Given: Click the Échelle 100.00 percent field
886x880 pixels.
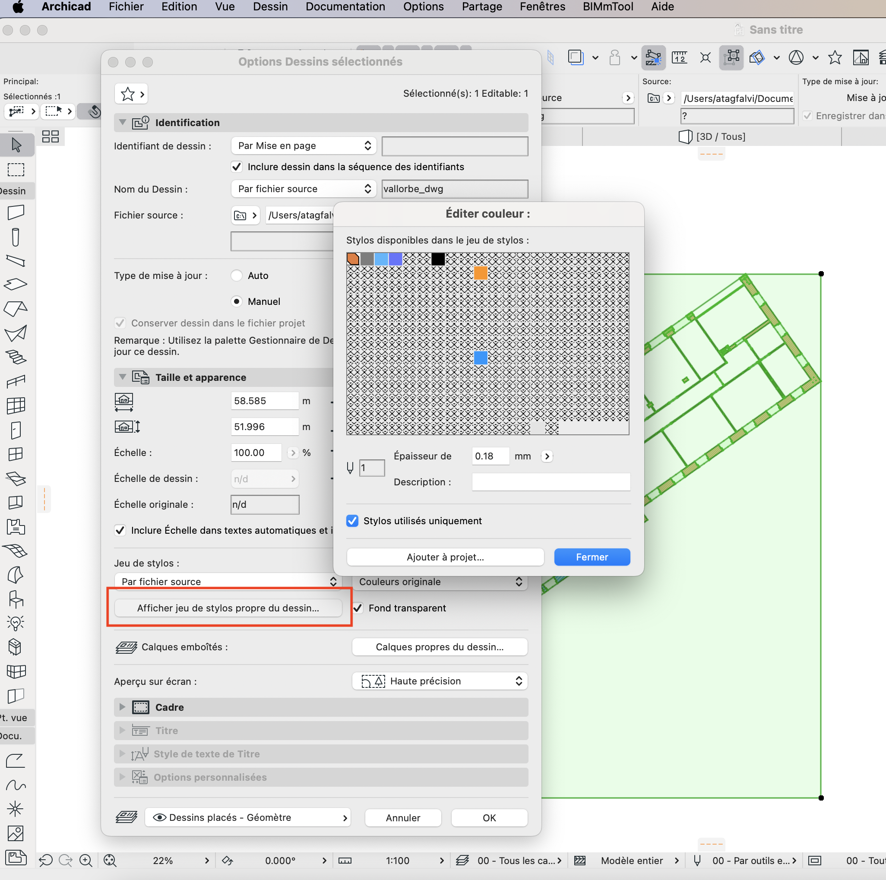Looking at the screenshot, I should point(256,453).
